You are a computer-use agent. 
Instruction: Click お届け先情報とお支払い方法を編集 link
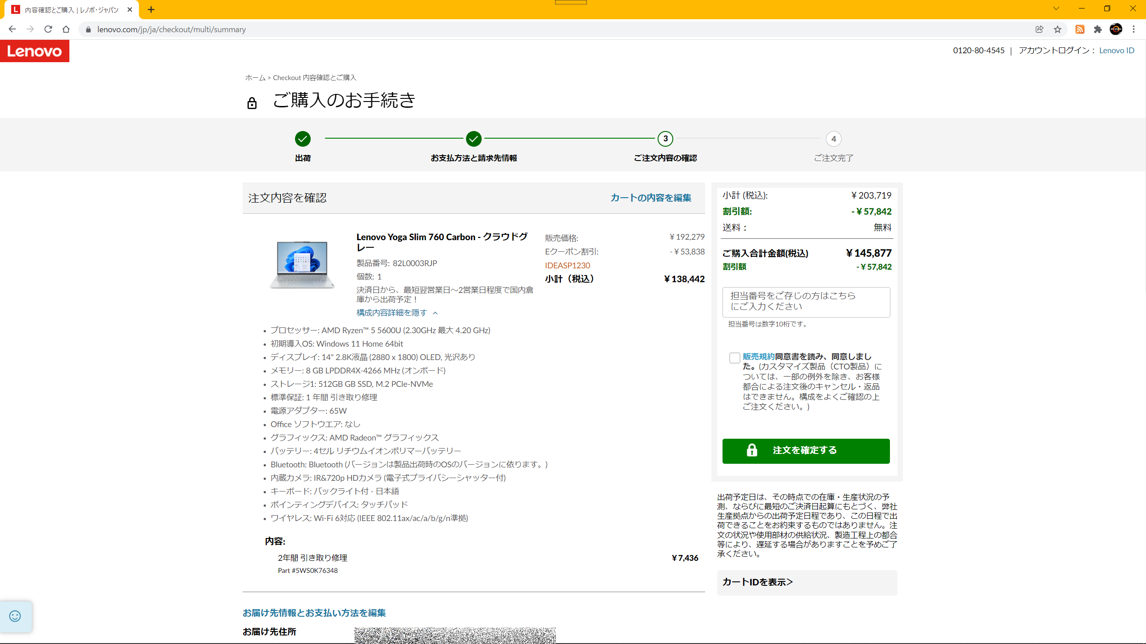tap(314, 613)
